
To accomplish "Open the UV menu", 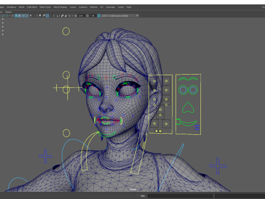I will pos(102,7).
